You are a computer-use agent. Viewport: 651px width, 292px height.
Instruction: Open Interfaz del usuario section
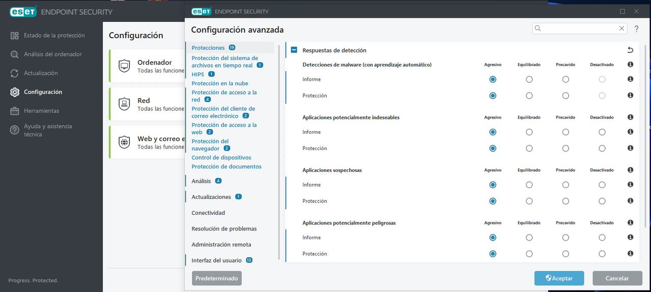point(217,260)
